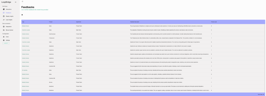Open the On boarding type link
The image size is (266, 96).
(x=25, y=70)
